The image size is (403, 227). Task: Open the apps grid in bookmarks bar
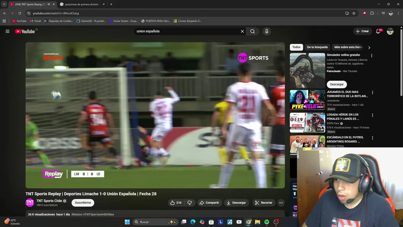click(x=4, y=21)
